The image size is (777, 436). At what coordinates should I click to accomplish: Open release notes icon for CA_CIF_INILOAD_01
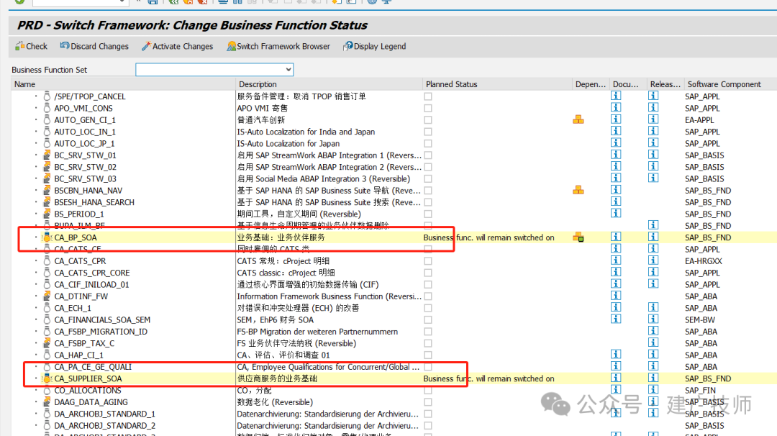pyautogui.click(x=653, y=284)
